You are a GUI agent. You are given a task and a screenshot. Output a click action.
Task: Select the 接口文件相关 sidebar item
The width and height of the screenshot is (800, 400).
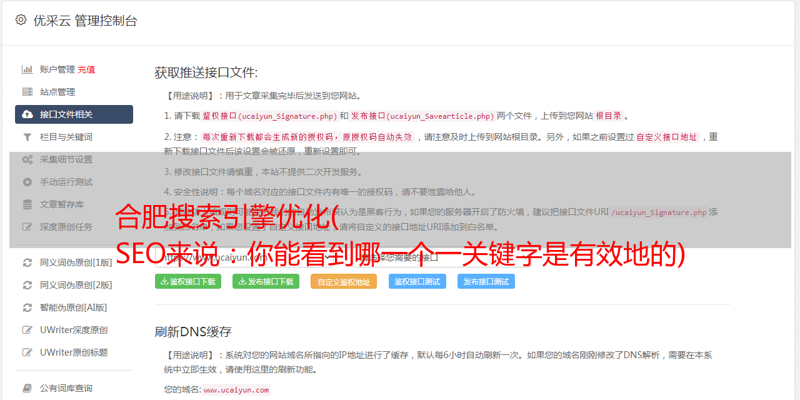click(x=74, y=114)
